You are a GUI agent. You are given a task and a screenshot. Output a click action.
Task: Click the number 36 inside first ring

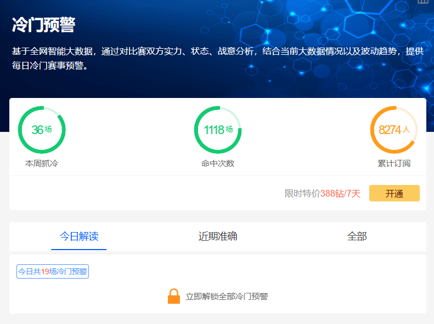(37, 130)
